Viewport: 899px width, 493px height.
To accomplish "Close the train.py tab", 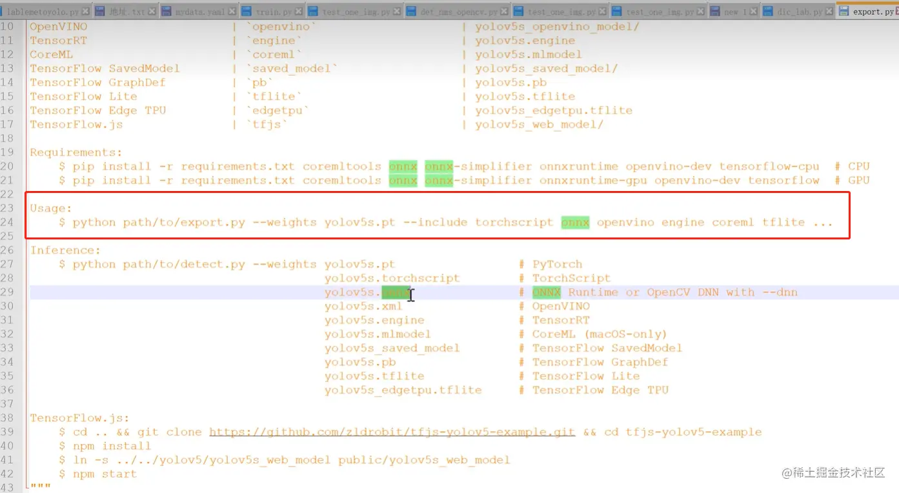I will click(299, 12).
